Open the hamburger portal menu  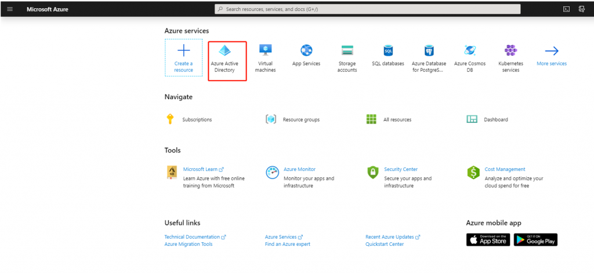tap(10, 9)
